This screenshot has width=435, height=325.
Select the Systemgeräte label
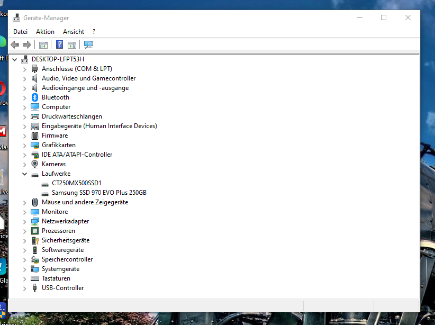click(x=60, y=269)
